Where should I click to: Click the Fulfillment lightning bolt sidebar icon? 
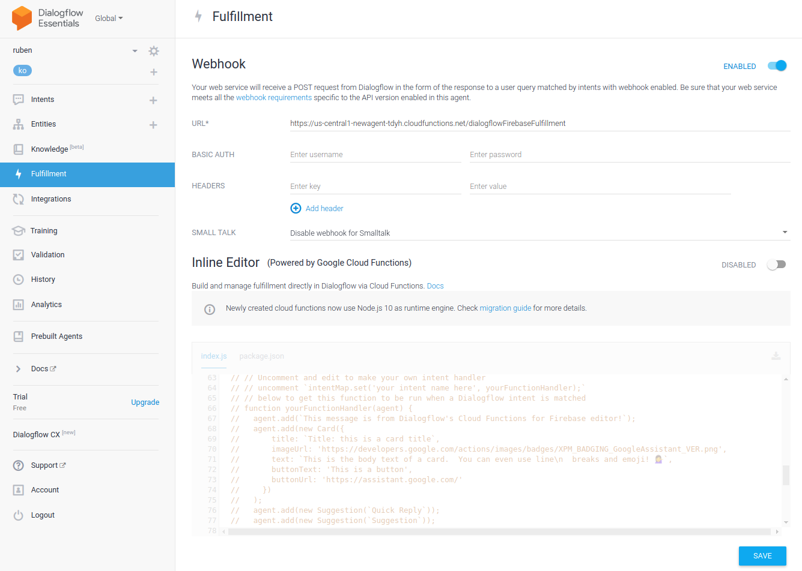pyautogui.click(x=19, y=174)
